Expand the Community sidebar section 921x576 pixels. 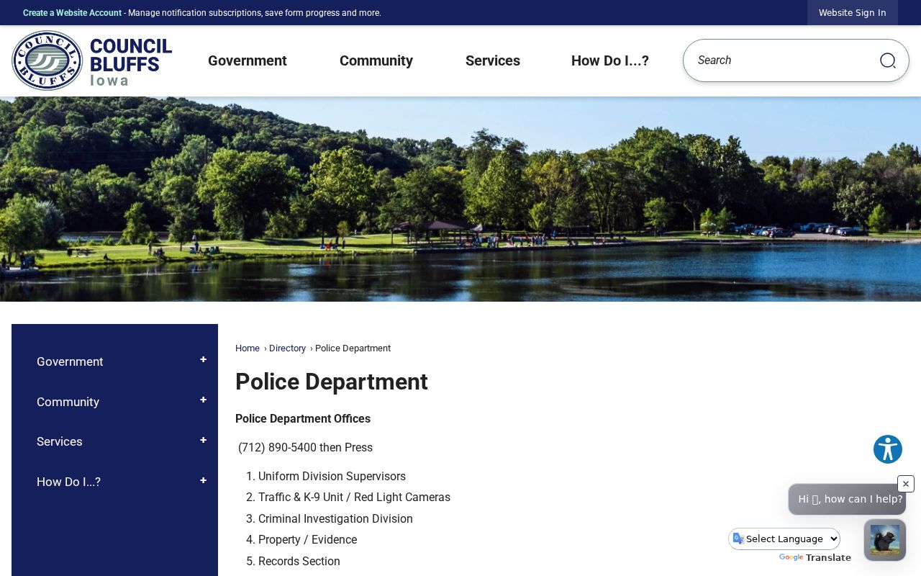[x=204, y=400]
